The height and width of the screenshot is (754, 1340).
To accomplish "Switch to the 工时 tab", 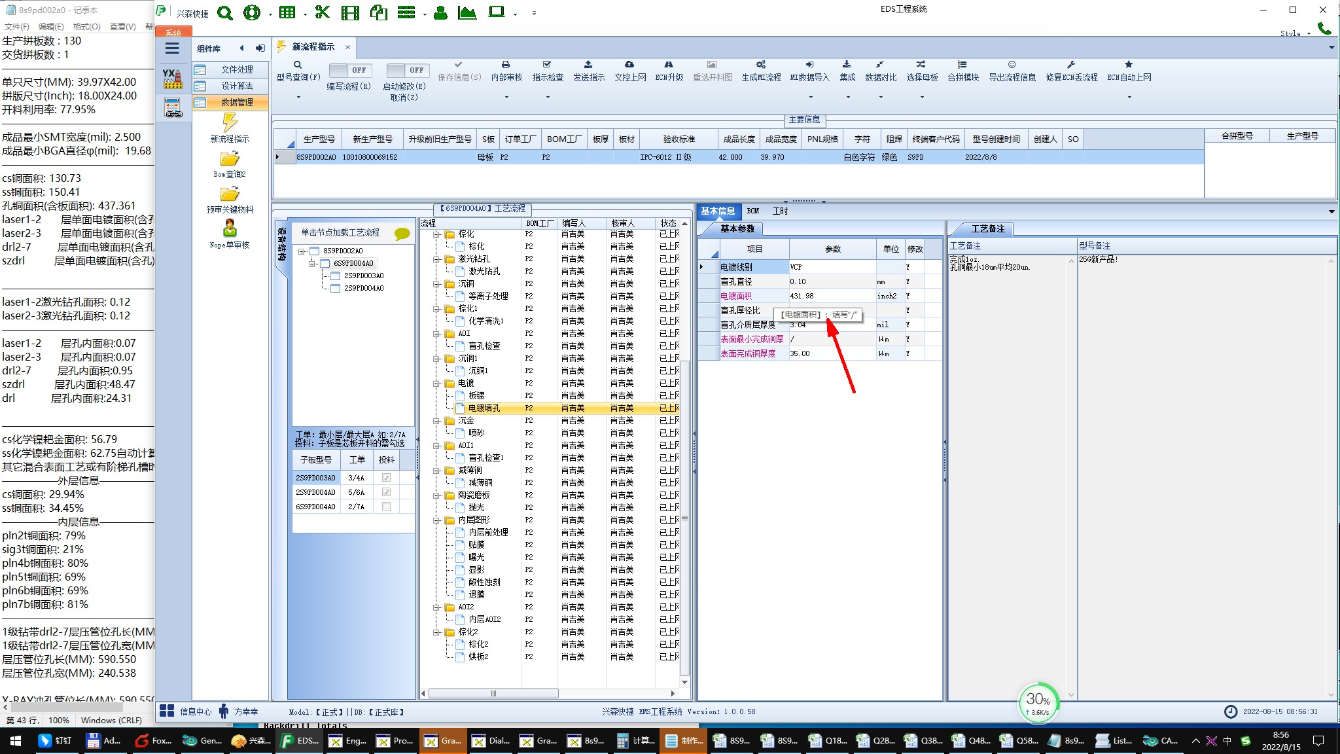I will point(780,211).
